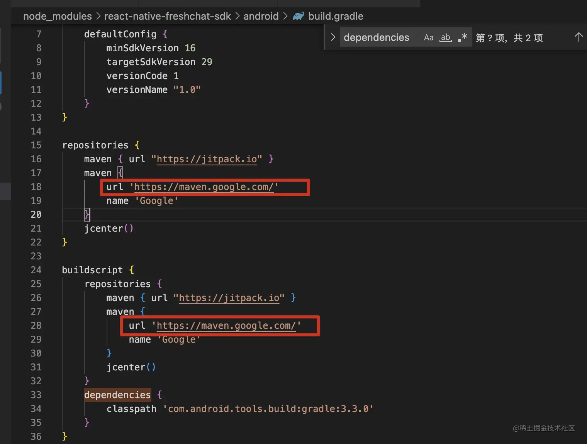Click 'defaultConfig' on line 7
The height and width of the screenshot is (444, 587).
click(120, 34)
